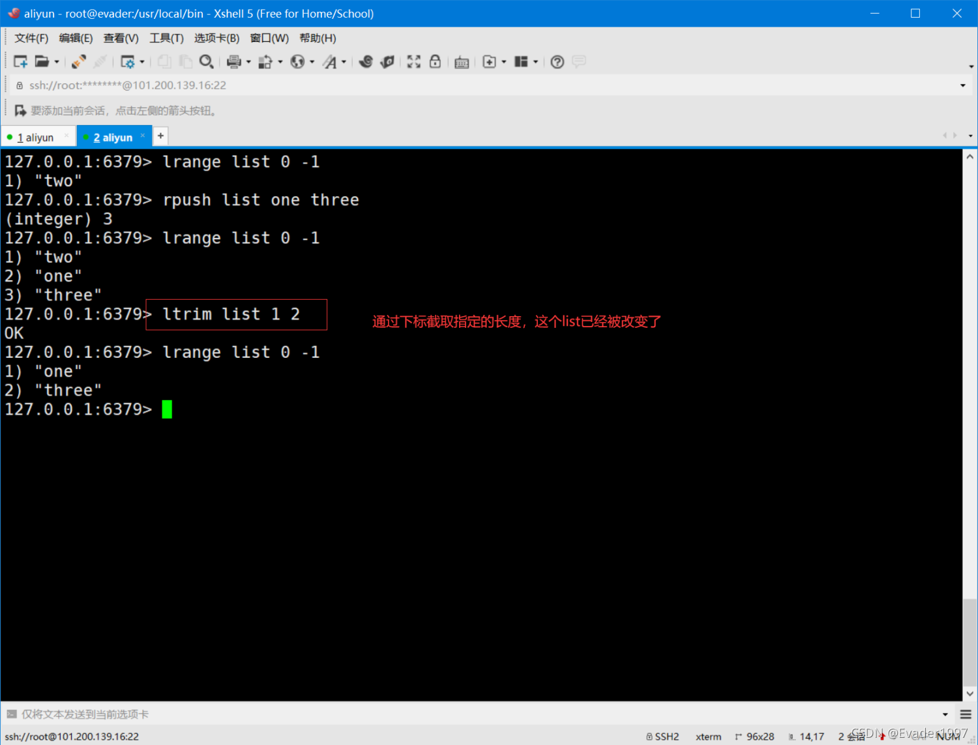This screenshot has height=745, width=978.
Task: Open the 窗口(W) menu
Action: (x=269, y=38)
